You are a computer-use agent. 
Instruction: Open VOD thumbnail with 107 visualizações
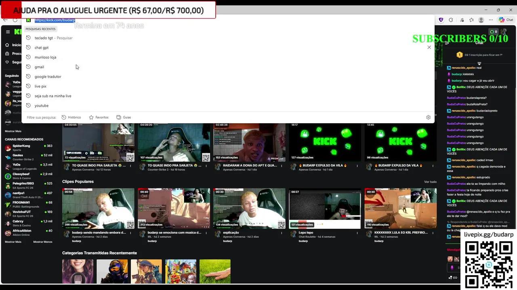click(174, 142)
